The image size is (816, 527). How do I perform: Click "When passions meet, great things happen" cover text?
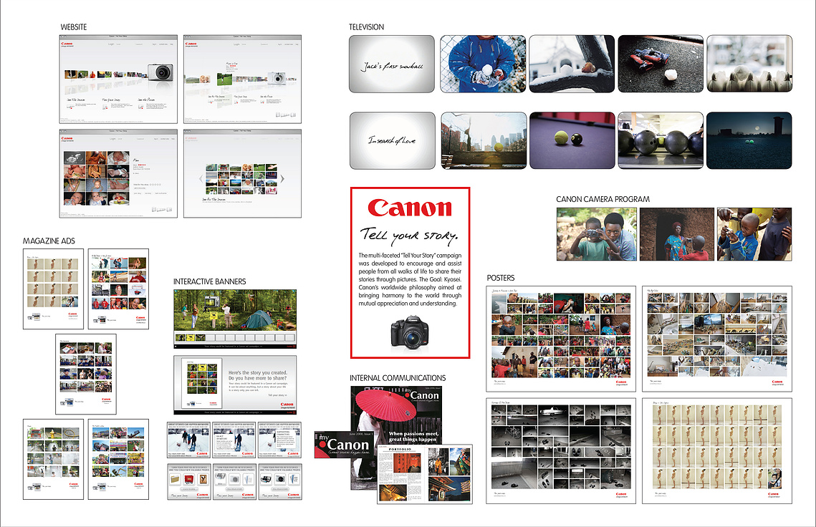pos(413,437)
